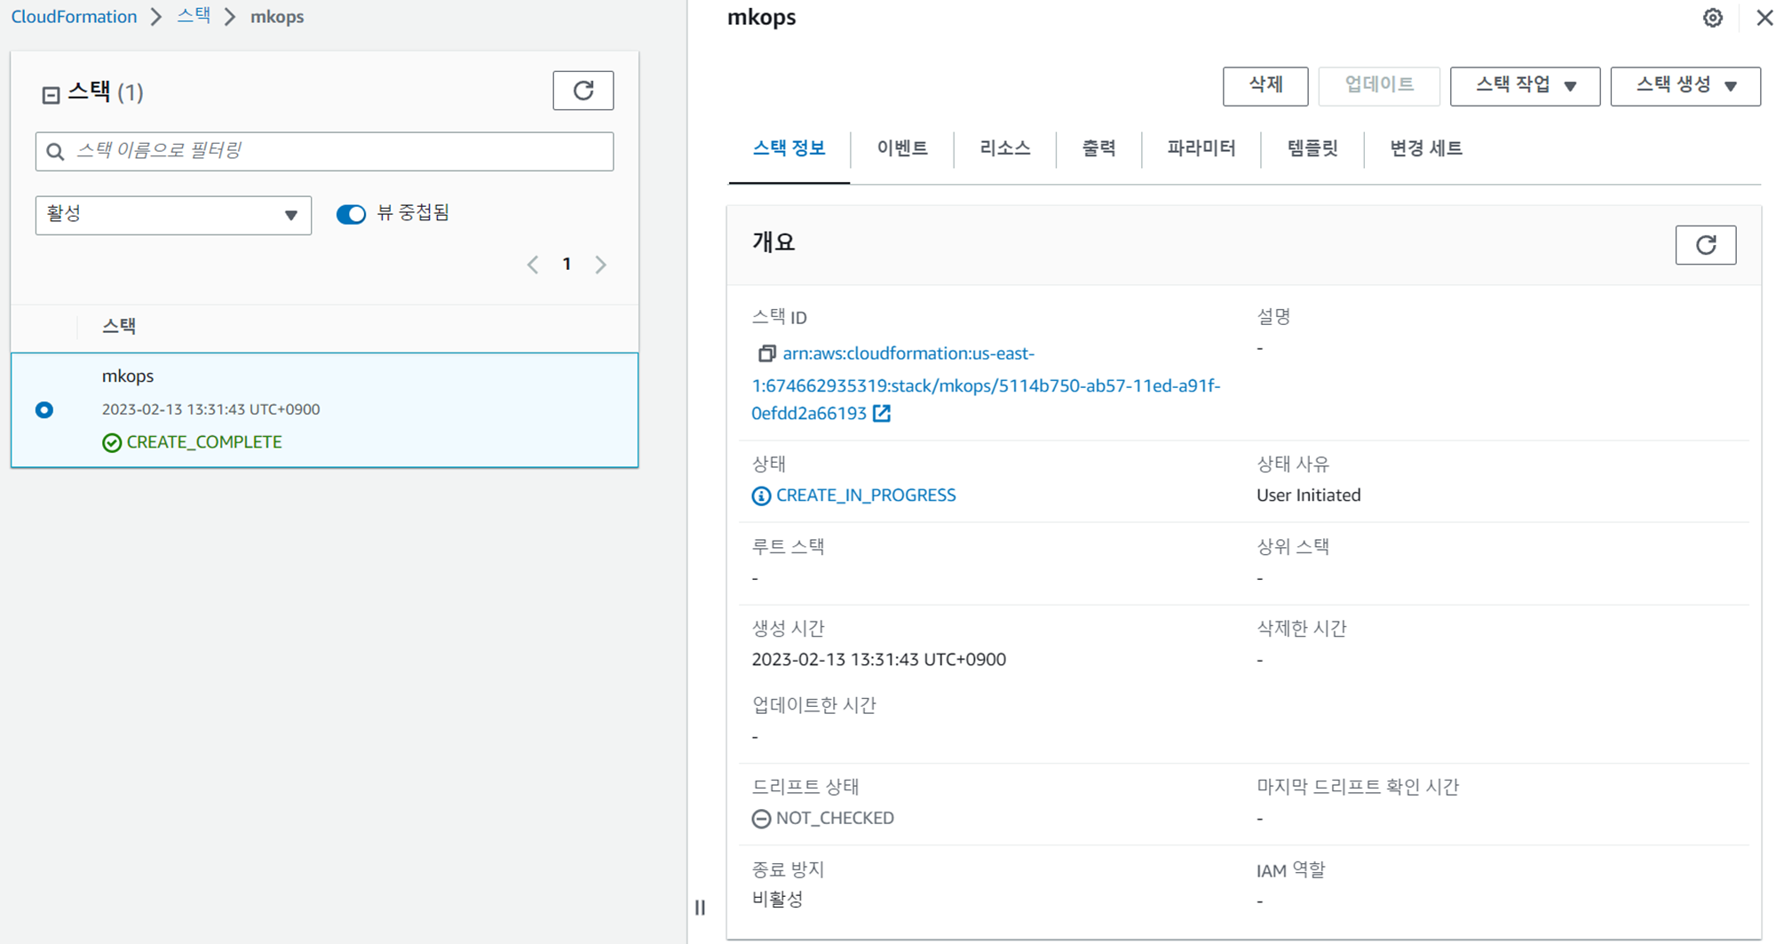Switch to the events tab
Screen dimensions: 1776x944
coord(901,148)
